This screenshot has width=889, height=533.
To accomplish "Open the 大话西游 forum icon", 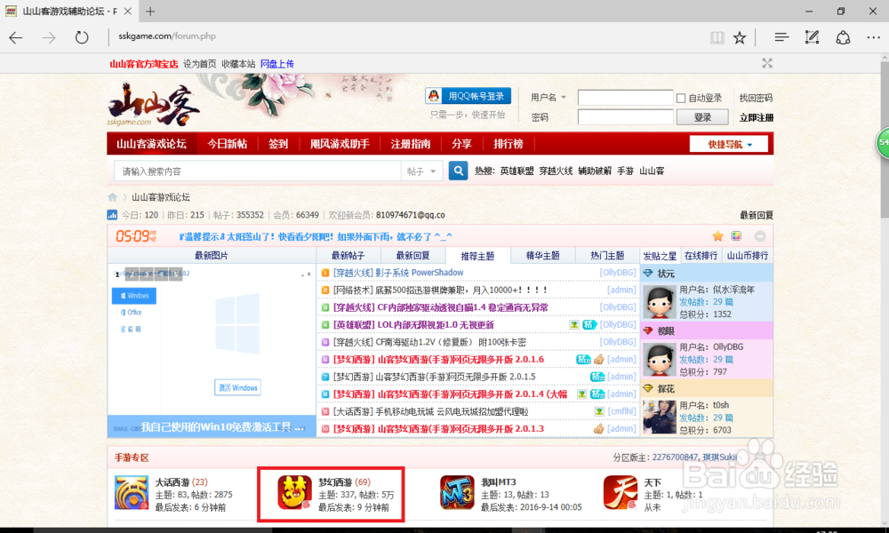I will pyautogui.click(x=132, y=492).
